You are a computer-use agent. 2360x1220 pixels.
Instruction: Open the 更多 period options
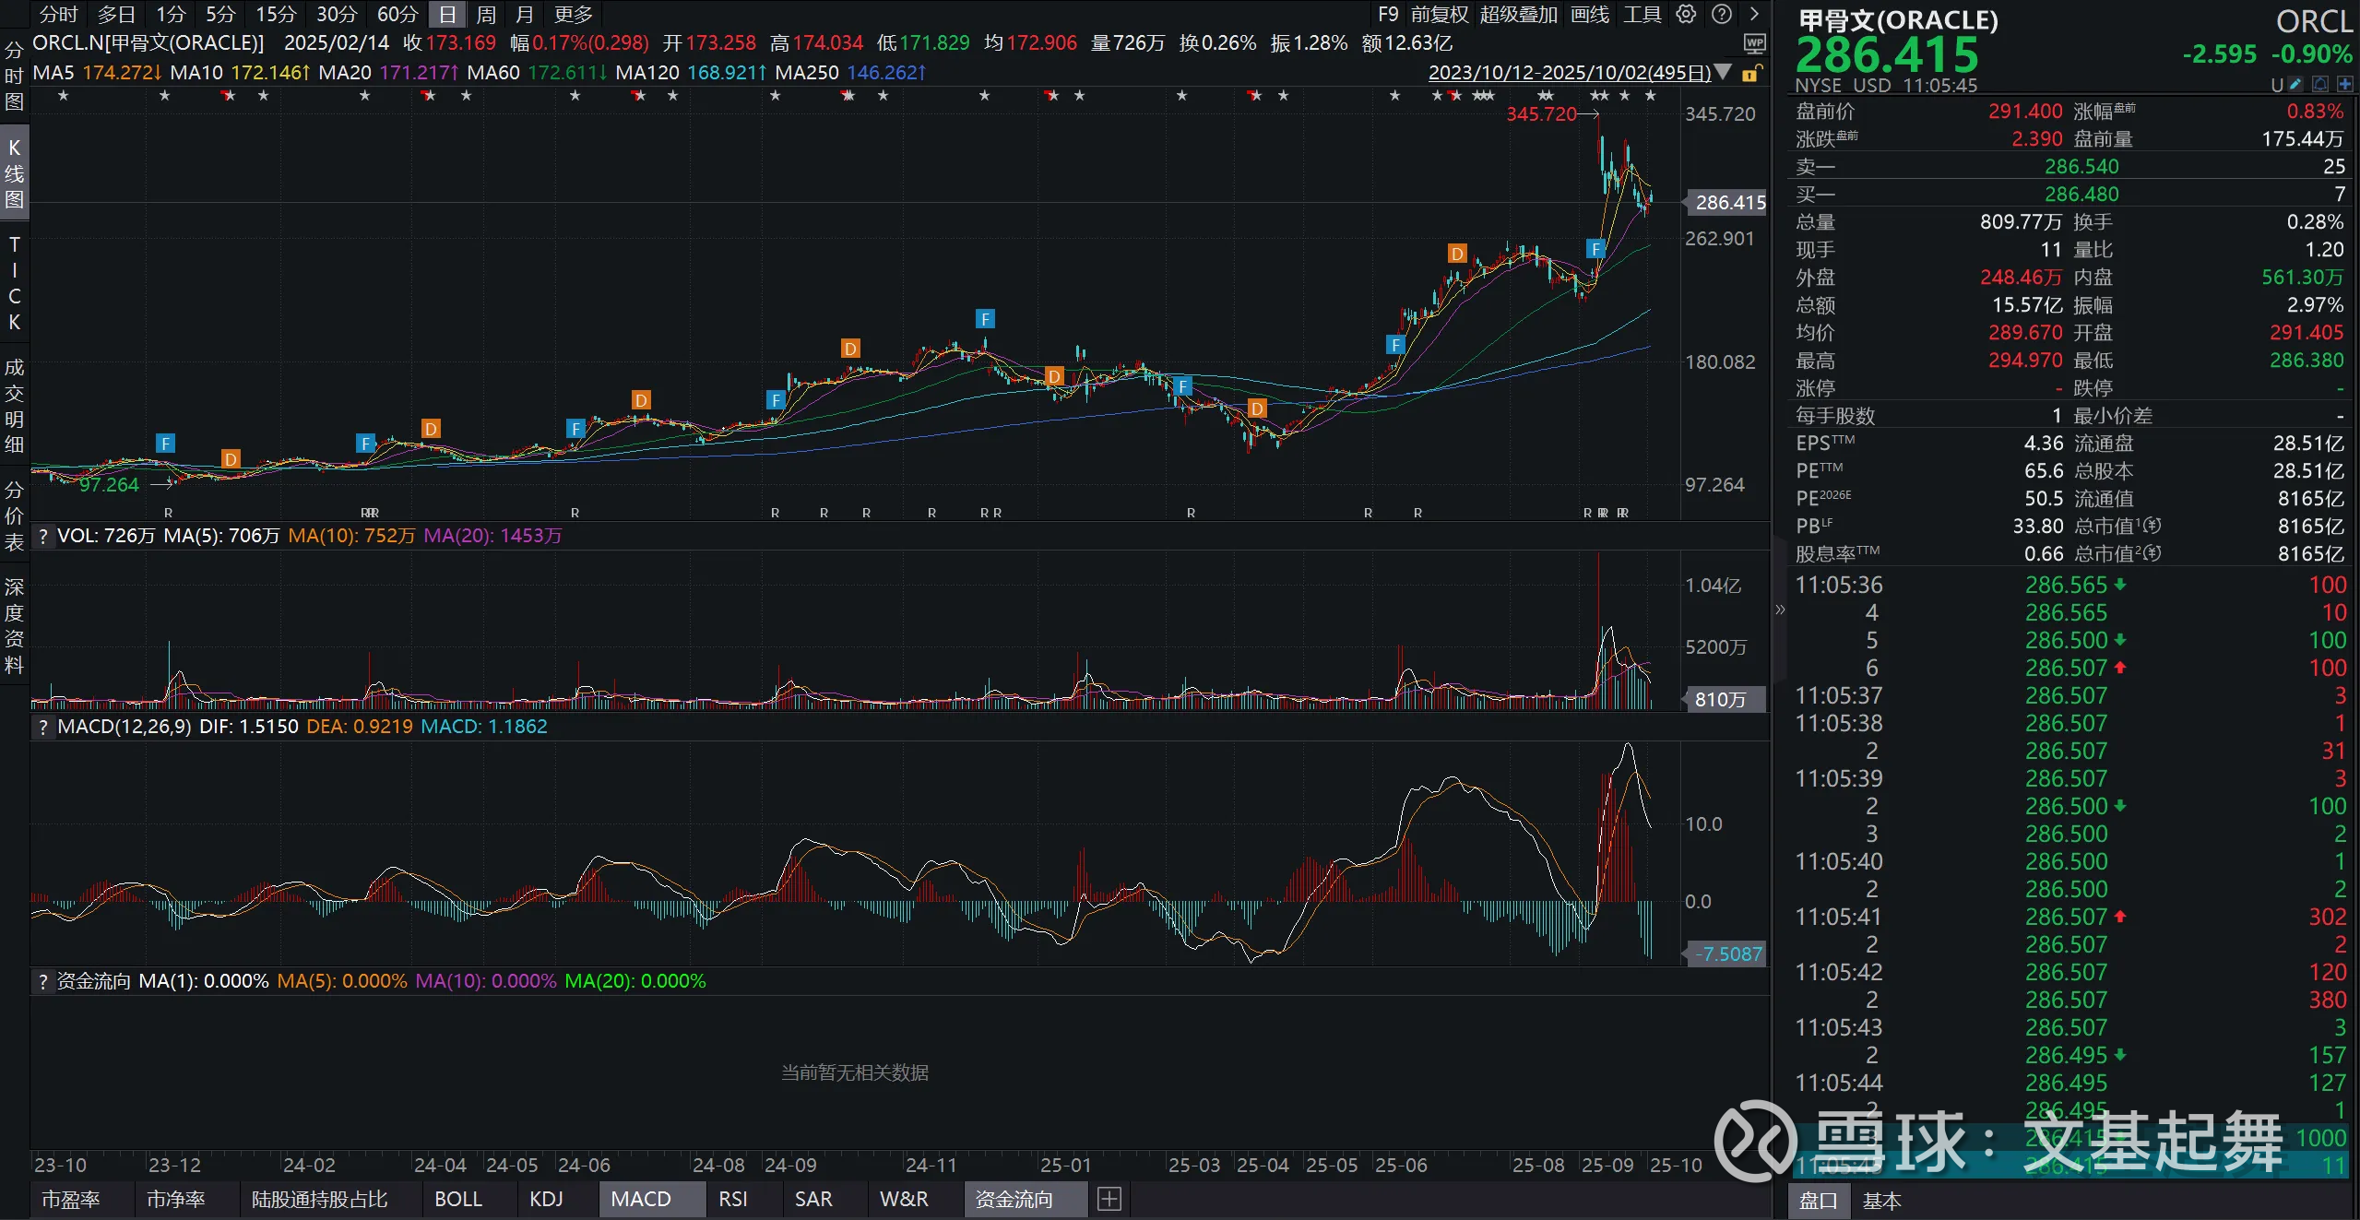[x=574, y=14]
